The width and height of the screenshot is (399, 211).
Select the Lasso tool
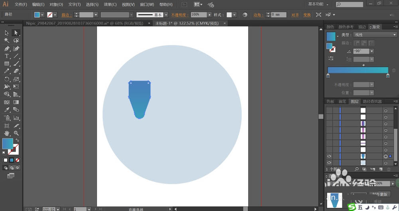[x=16, y=40]
